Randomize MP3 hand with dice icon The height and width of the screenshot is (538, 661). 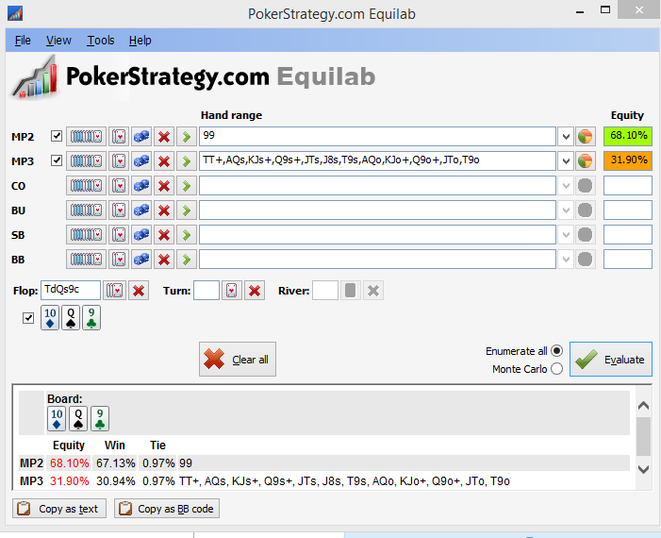click(141, 160)
